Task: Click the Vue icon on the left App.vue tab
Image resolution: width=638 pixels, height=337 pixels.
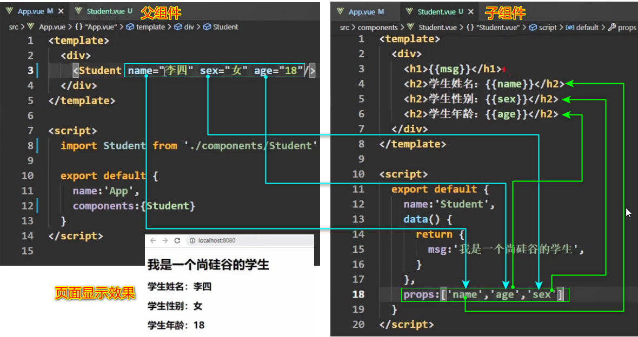Action: tap(9, 10)
